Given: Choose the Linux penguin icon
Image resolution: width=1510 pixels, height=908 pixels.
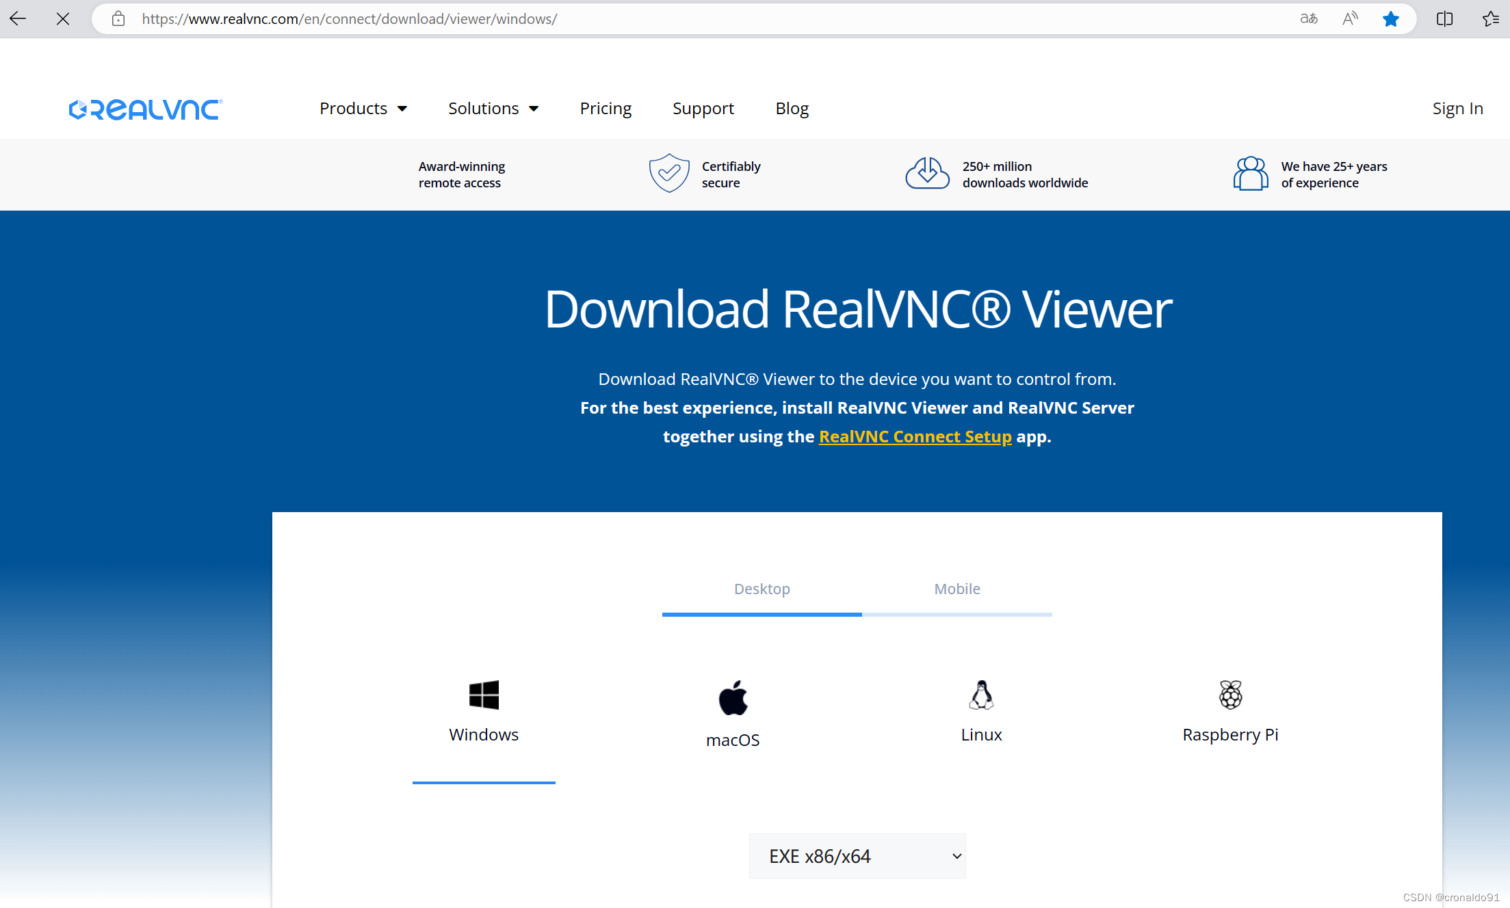Looking at the screenshot, I should pyautogui.click(x=981, y=695).
